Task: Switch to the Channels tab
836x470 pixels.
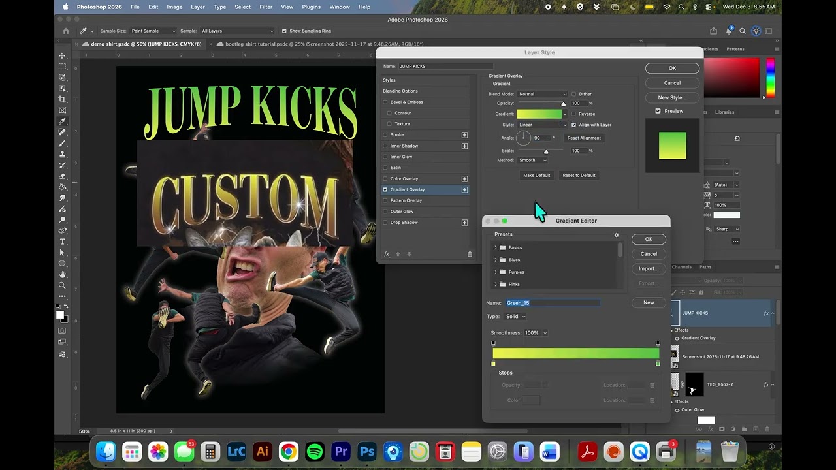Action: coord(681,267)
